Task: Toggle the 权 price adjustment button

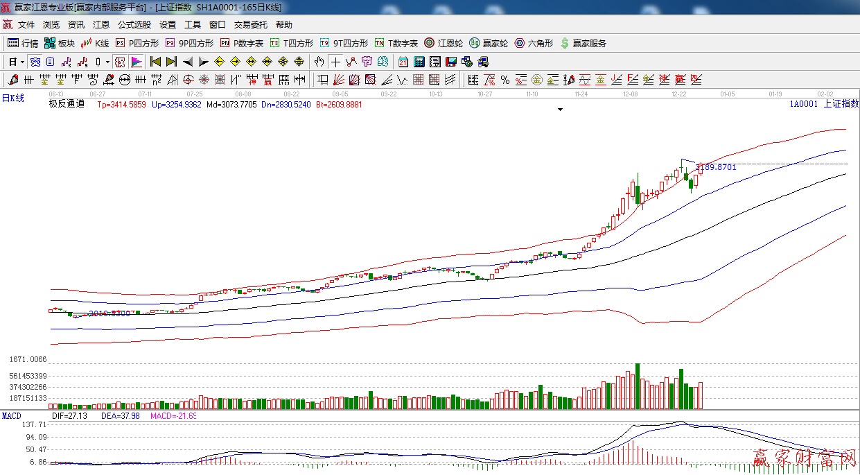Action: [x=119, y=62]
